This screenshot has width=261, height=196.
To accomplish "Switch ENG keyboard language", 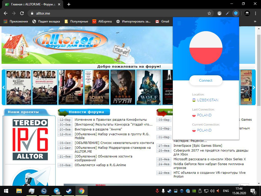I will (226, 191).
